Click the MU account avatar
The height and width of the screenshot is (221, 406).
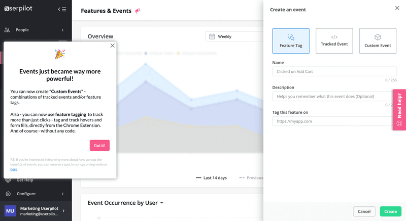point(10,211)
